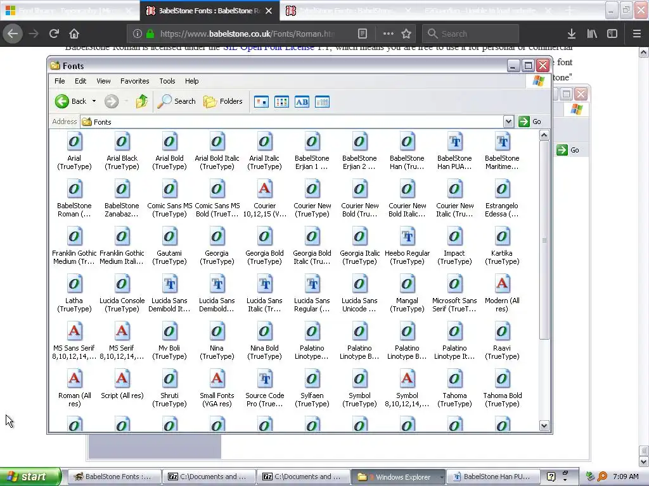Screen dimensions: 649x486
Task: Select the Heebo Regular font icon
Action: [x=407, y=237]
